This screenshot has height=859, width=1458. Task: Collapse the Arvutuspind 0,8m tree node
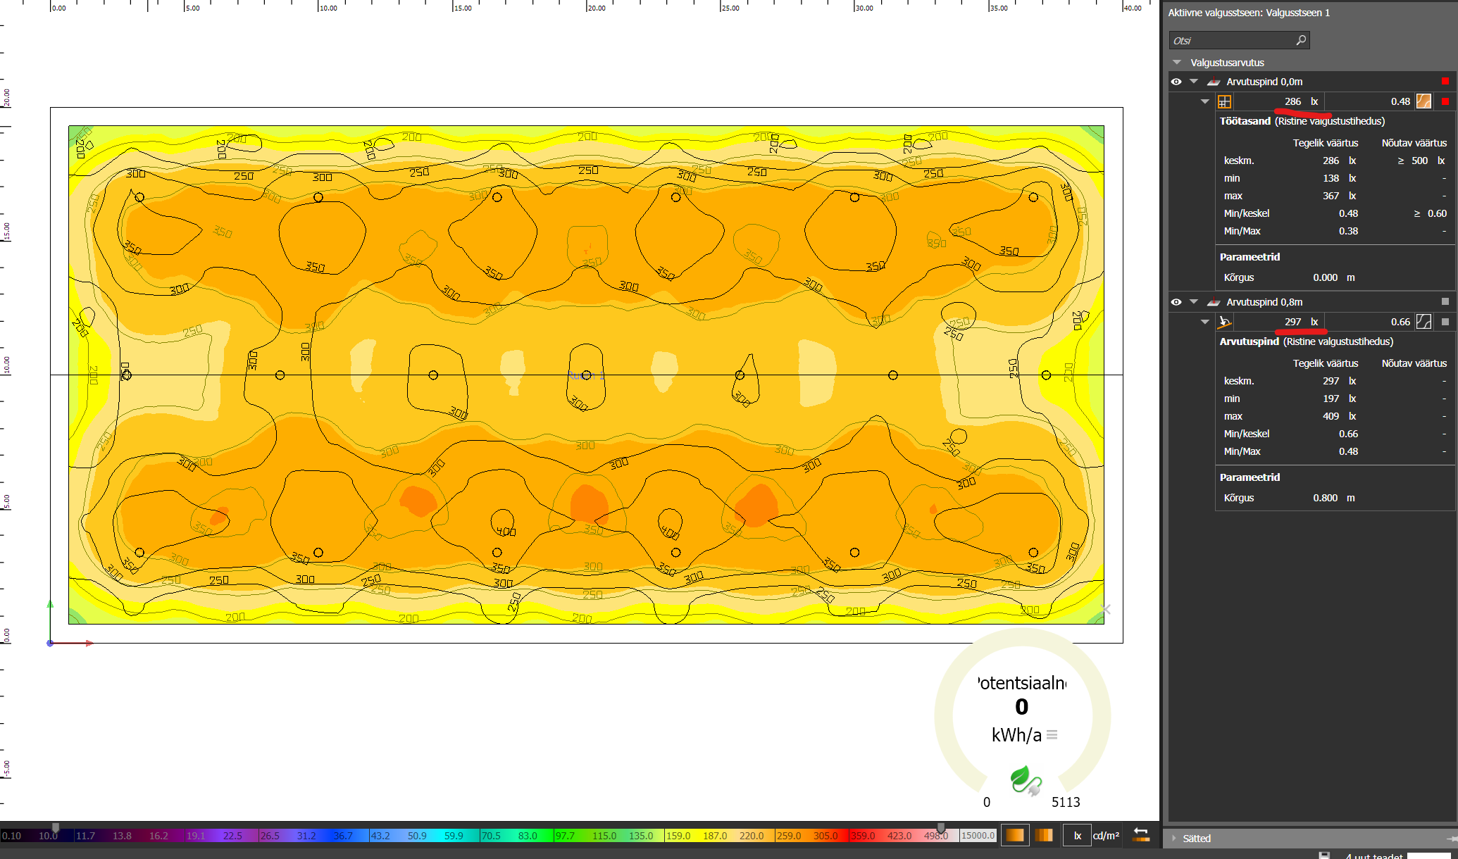[x=1193, y=302]
